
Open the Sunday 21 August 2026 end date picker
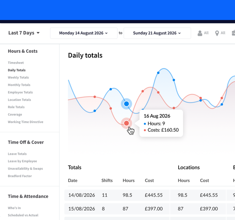[157, 33]
